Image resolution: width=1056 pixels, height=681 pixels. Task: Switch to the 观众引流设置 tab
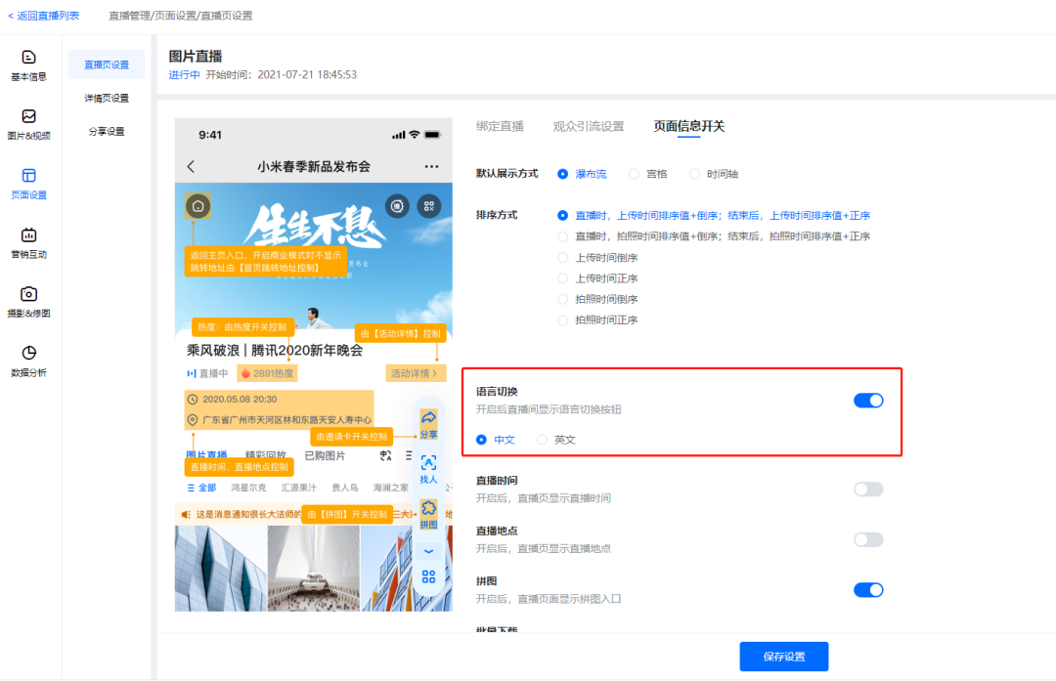pos(588,126)
